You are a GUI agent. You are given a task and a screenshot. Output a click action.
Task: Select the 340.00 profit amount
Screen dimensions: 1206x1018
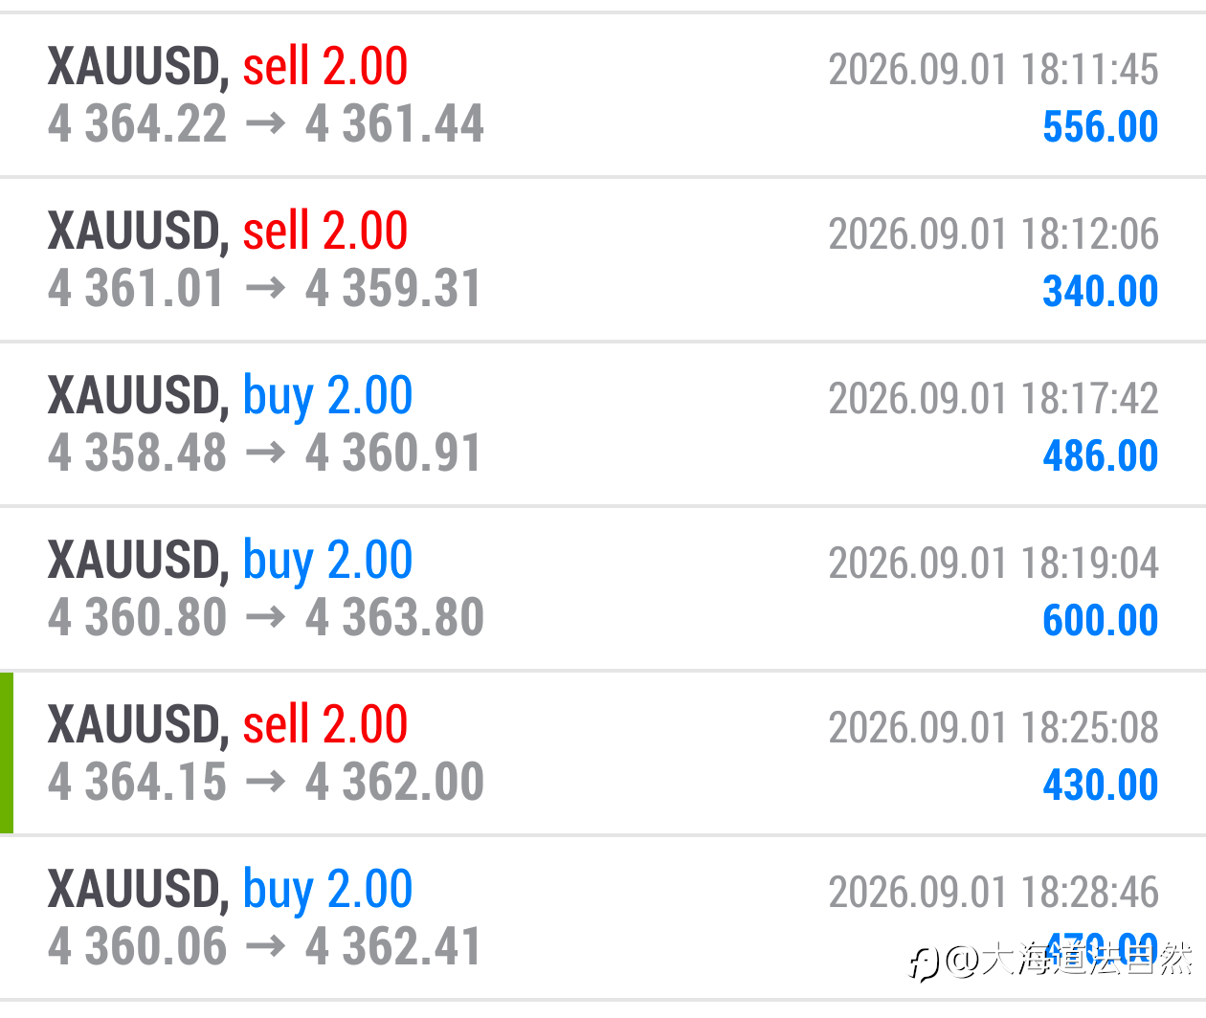click(x=1101, y=291)
